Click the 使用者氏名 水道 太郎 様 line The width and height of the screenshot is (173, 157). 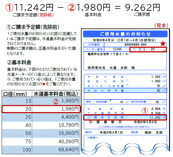(111, 68)
